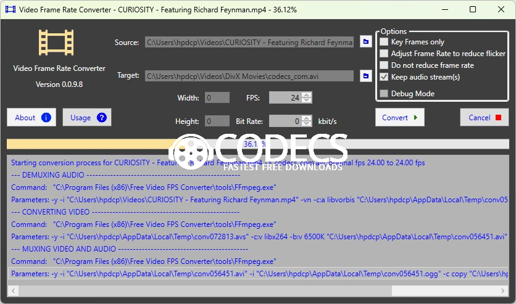
Task: Turn on Debug Mode checkbox
Action: pos(384,94)
